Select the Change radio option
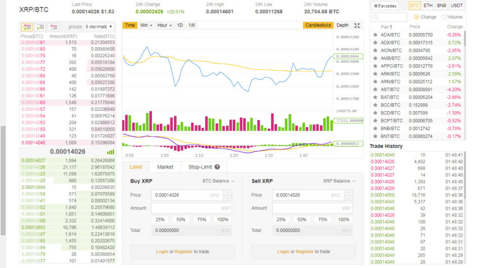Image resolution: width=477 pixels, height=268 pixels. click(417, 17)
